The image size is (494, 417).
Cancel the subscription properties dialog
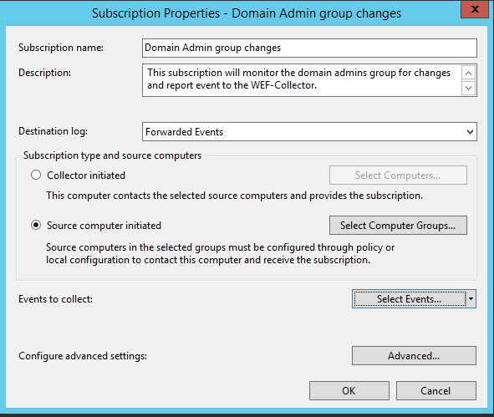(435, 391)
